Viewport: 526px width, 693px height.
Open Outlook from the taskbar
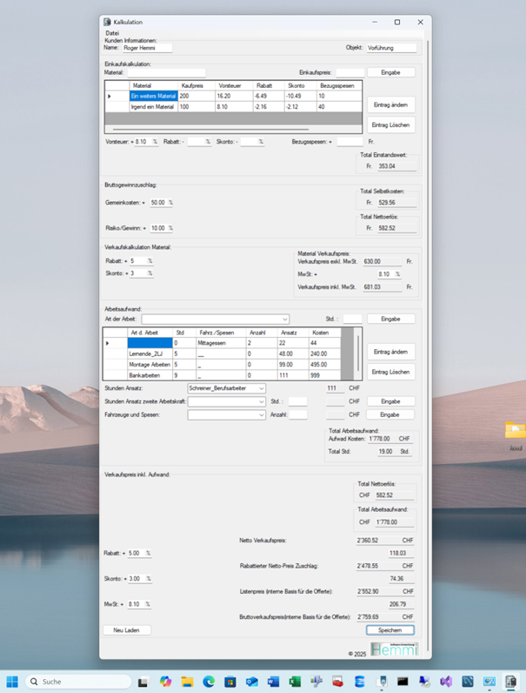click(x=252, y=682)
